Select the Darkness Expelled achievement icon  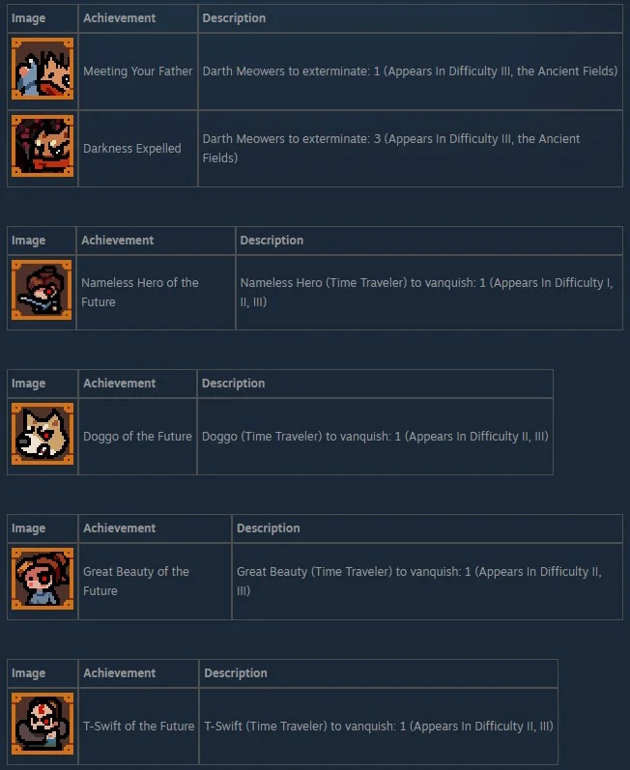43,146
